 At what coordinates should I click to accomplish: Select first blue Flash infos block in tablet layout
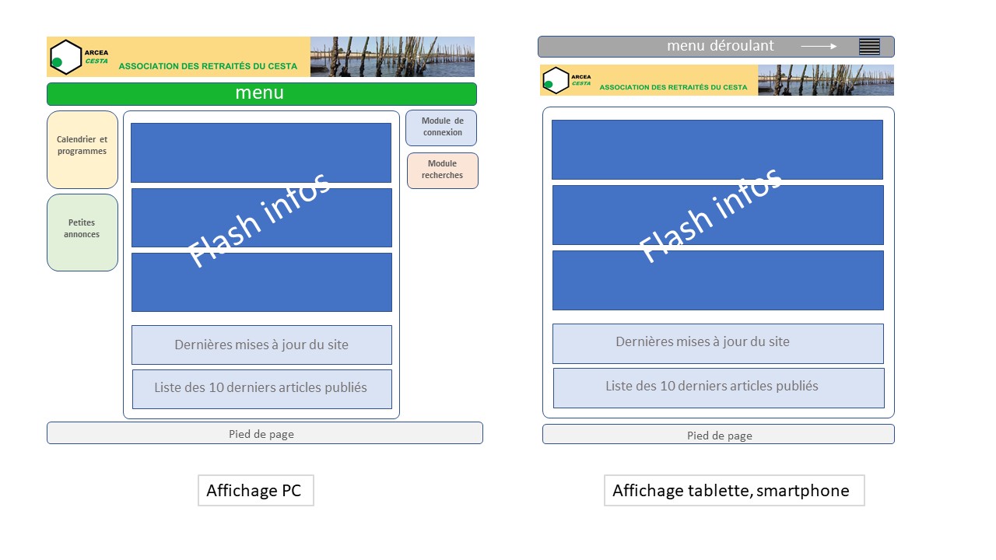(x=717, y=149)
